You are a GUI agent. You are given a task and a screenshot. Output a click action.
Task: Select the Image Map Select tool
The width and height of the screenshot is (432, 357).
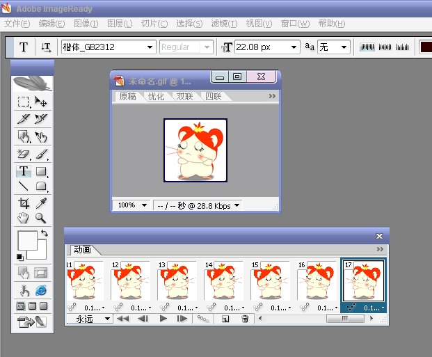click(x=41, y=136)
